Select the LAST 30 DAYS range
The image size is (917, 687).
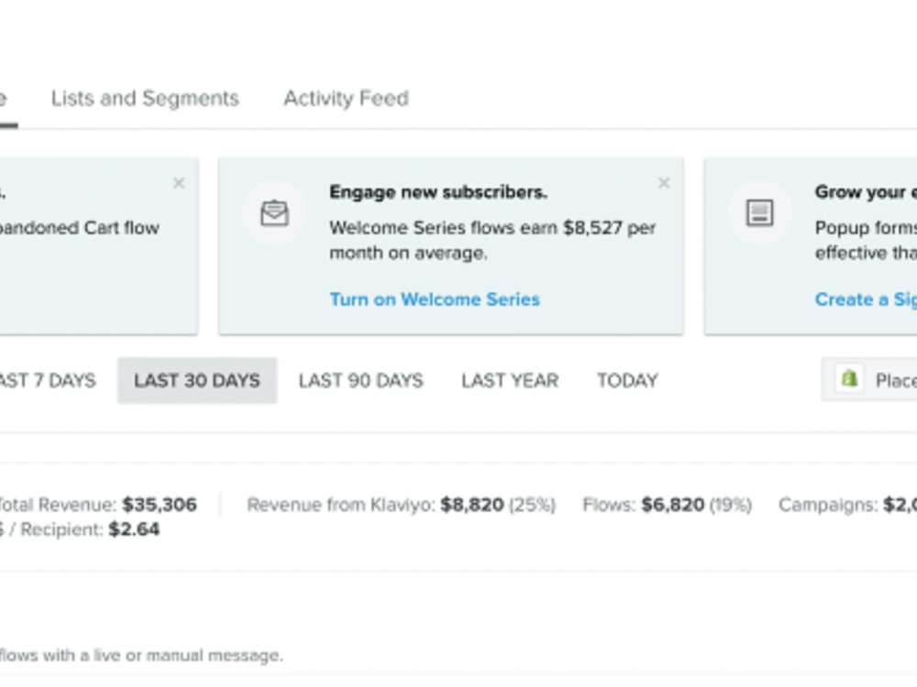tap(197, 380)
